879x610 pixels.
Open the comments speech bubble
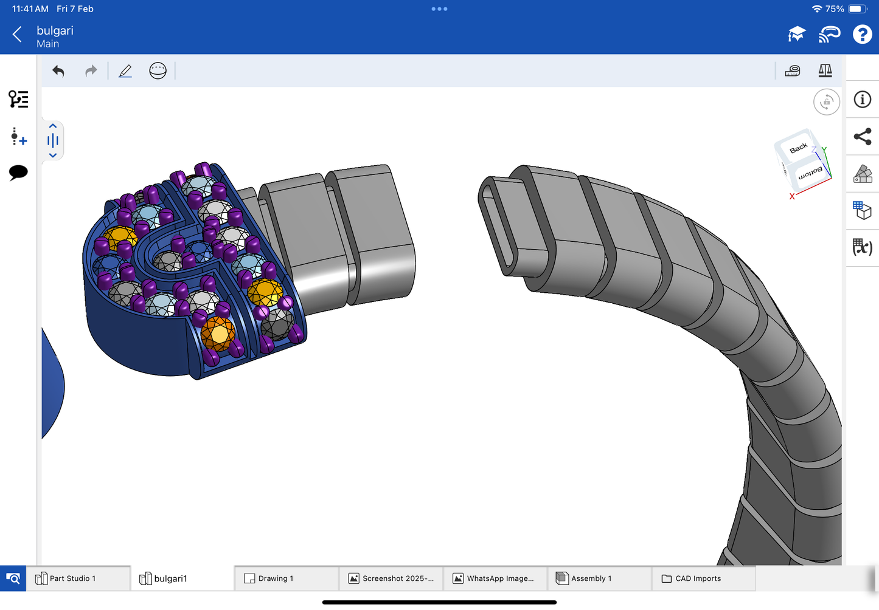point(18,173)
